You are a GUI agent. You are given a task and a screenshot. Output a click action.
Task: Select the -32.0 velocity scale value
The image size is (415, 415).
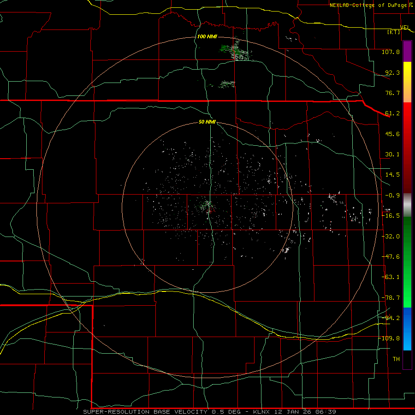pyautogui.click(x=391, y=237)
